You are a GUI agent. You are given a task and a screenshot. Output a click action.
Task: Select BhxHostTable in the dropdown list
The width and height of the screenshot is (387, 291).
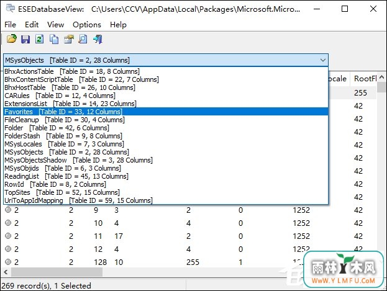coord(166,87)
